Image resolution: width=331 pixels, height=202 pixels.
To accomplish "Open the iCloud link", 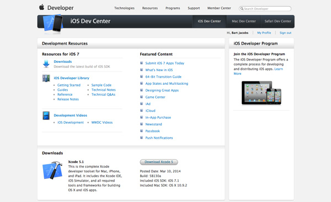I will click(x=150, y=111).
